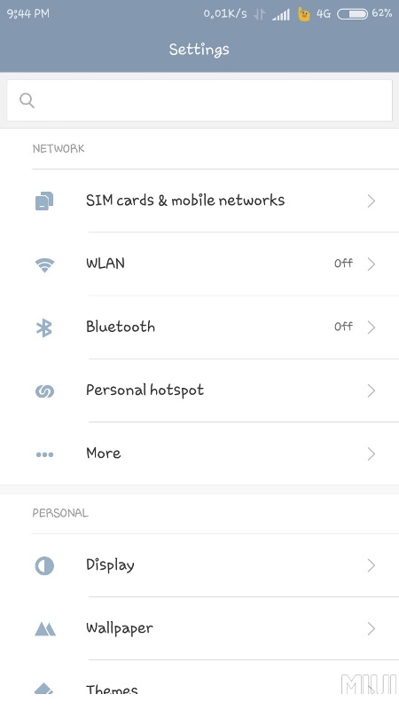Open the Wallpaper settings item

point(199,628)
